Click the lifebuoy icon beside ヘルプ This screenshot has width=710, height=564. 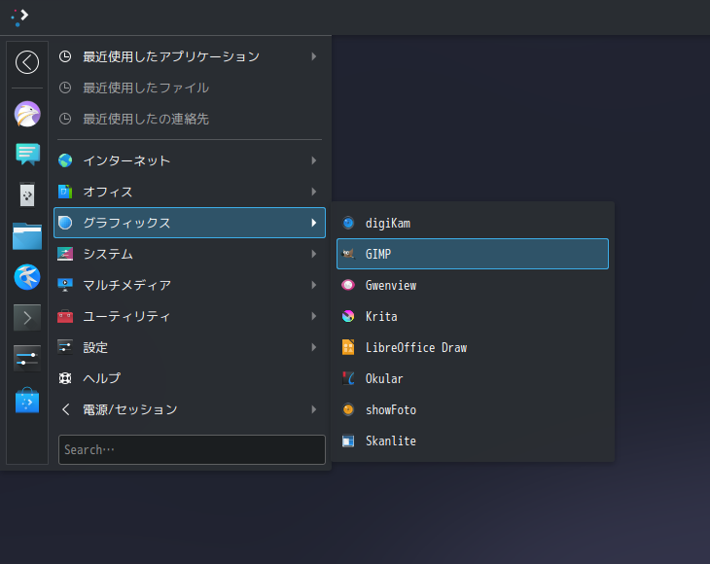pos(65,378)
